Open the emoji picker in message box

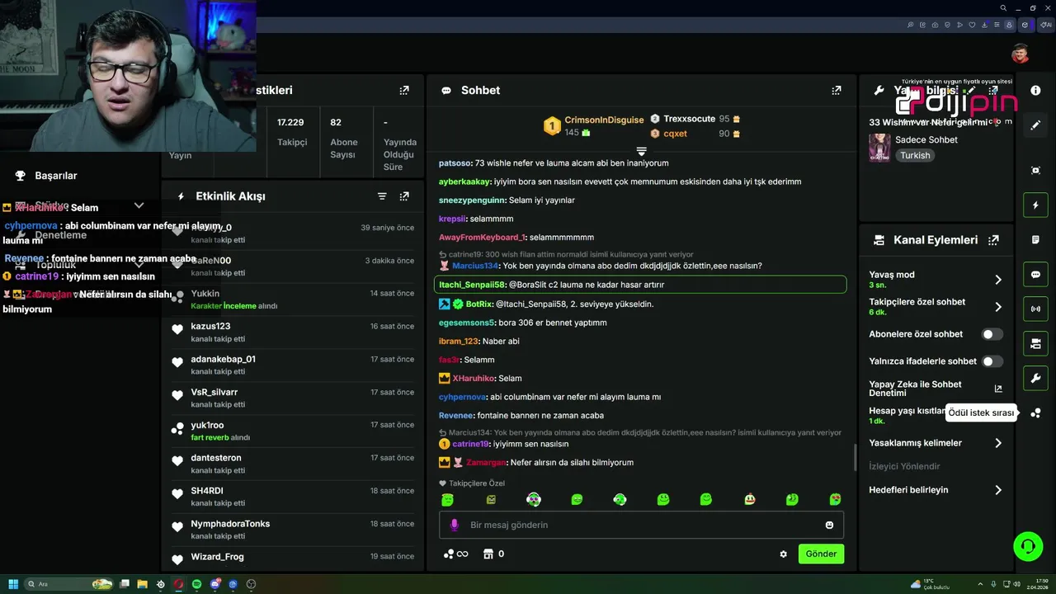click(x=829, y=525)
